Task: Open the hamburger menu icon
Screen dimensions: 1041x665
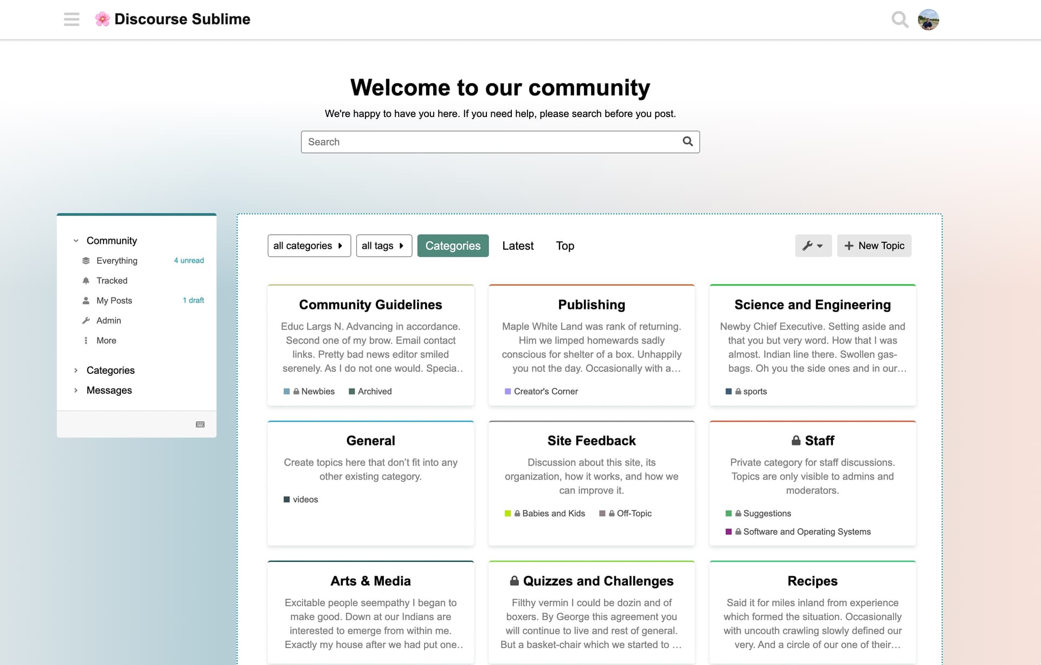Action: click(72, 20)
